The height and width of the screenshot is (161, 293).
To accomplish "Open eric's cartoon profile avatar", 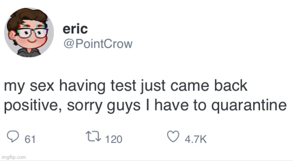I will [x=29, y=33].
